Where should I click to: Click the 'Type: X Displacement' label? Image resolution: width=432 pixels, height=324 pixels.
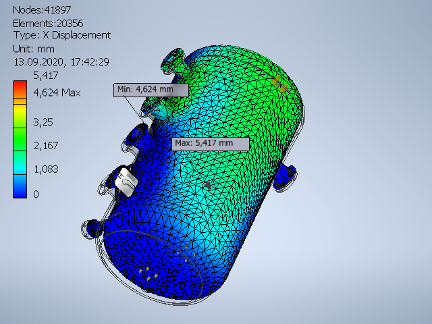62,35
